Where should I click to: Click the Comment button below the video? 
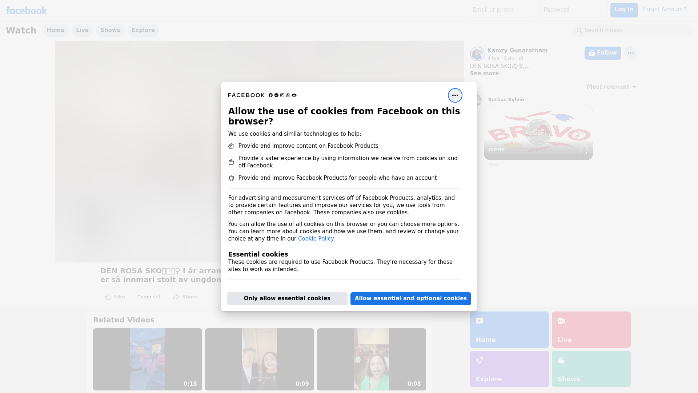(149, 297)
